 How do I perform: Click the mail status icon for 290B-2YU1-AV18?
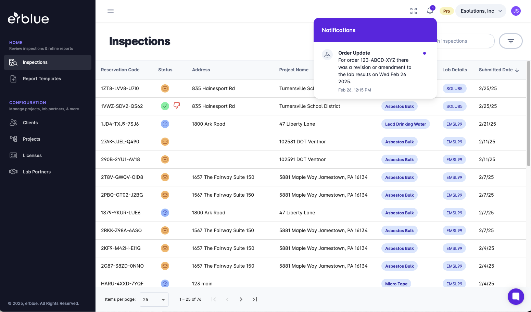165,159
